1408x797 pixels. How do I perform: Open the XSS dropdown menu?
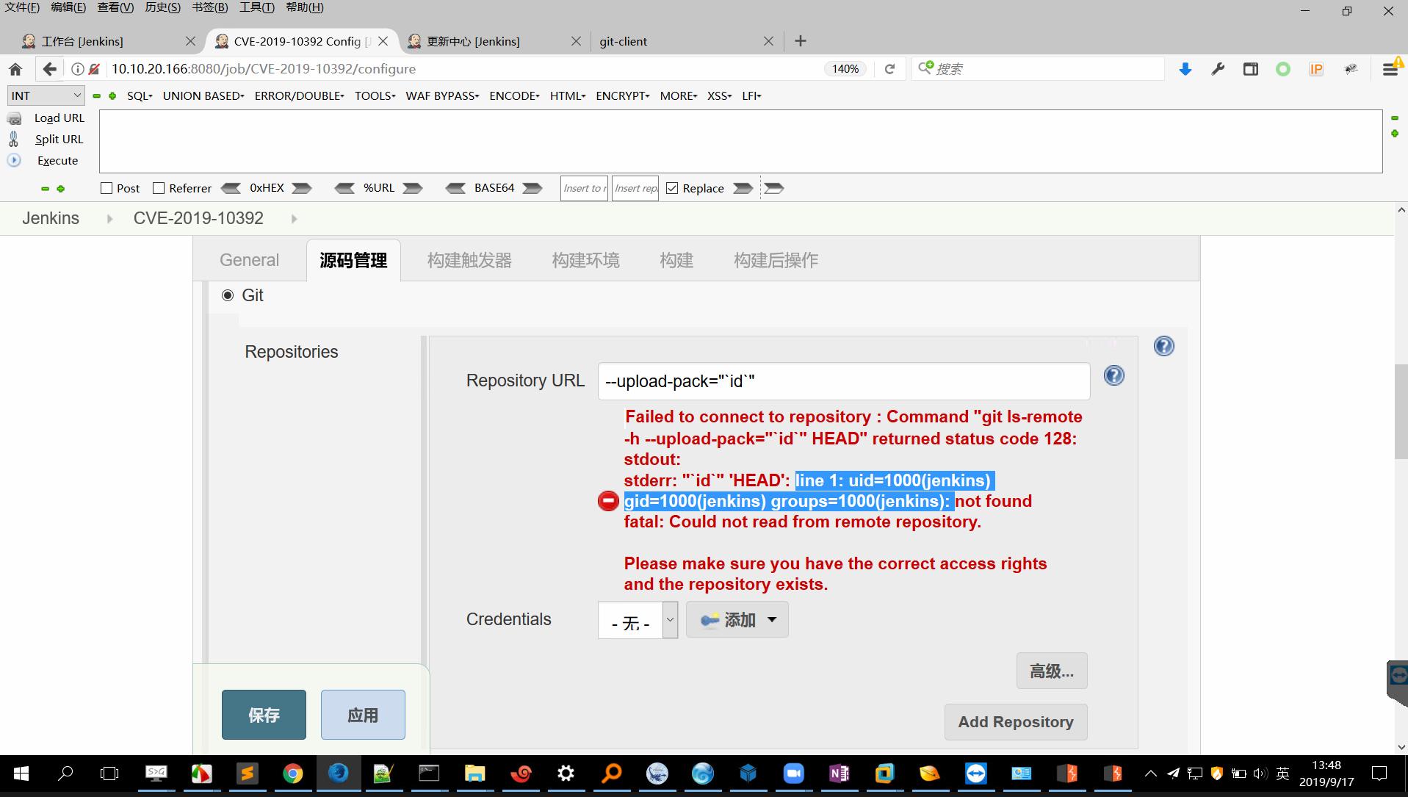[719, 95]
